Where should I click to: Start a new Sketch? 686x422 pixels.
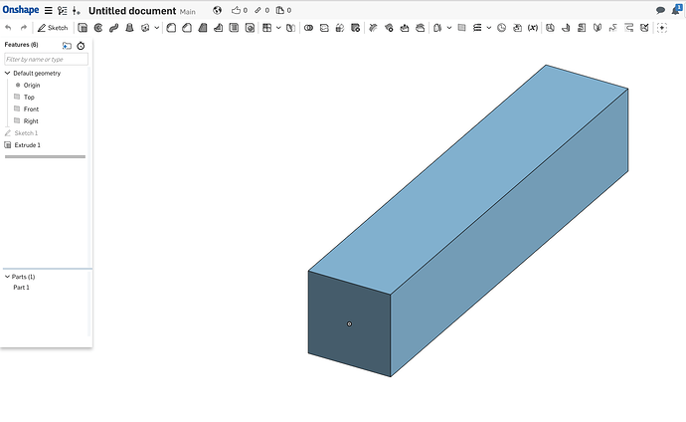click(x=53, y=28)
